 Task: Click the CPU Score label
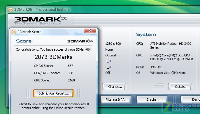[x=42, y=80]
